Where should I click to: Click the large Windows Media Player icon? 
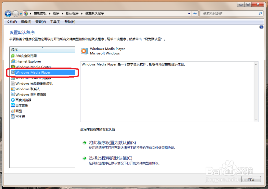84,51
